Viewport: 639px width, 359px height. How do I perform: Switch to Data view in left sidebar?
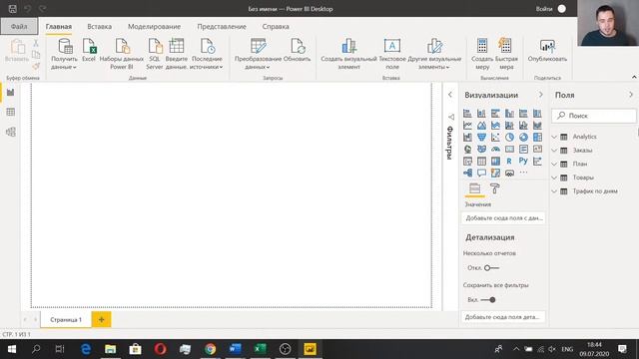[x=11, y=112]
